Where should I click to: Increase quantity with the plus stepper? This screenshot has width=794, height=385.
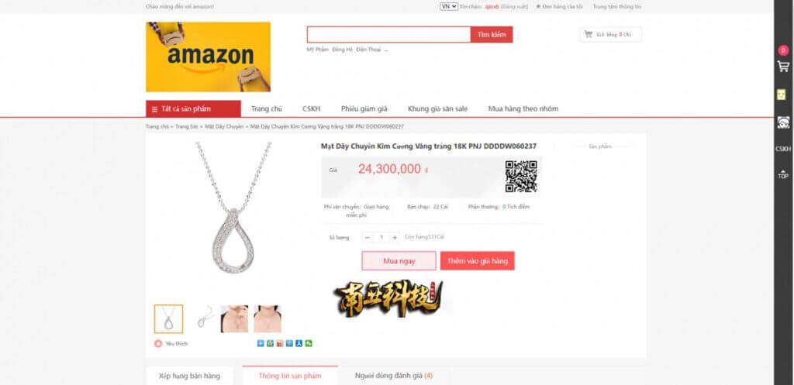pos(395,237)
